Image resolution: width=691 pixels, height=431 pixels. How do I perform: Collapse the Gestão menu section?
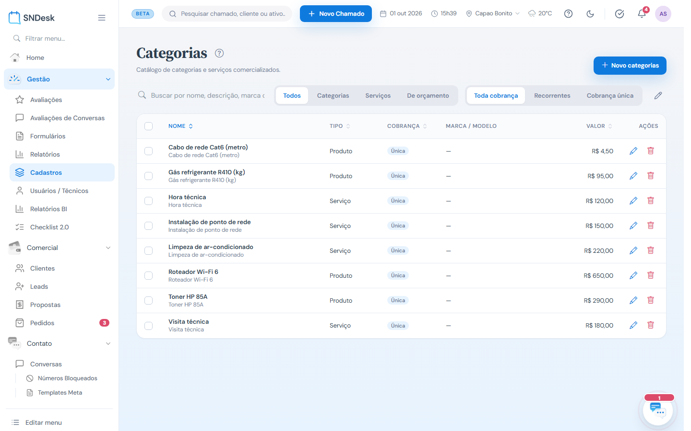[60, 79]
